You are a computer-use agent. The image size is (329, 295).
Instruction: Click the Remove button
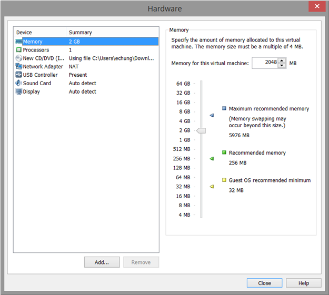coord(141,262)
